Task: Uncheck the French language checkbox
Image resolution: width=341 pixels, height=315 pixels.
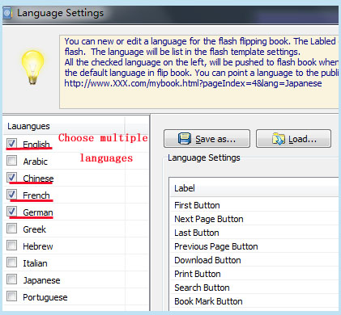Action: (11, 195)
